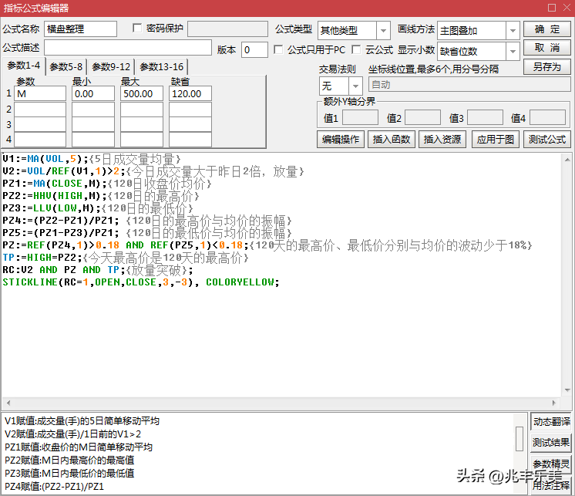Image resolution: width=575 pixels, height=496 pixels.
Task: Click the 公式描述 input field
Action: coord(128,48)
